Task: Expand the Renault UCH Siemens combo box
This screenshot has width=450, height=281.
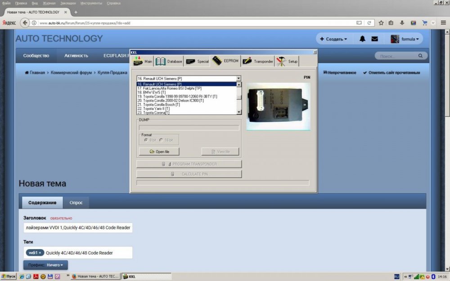Action: coord(238,78)
